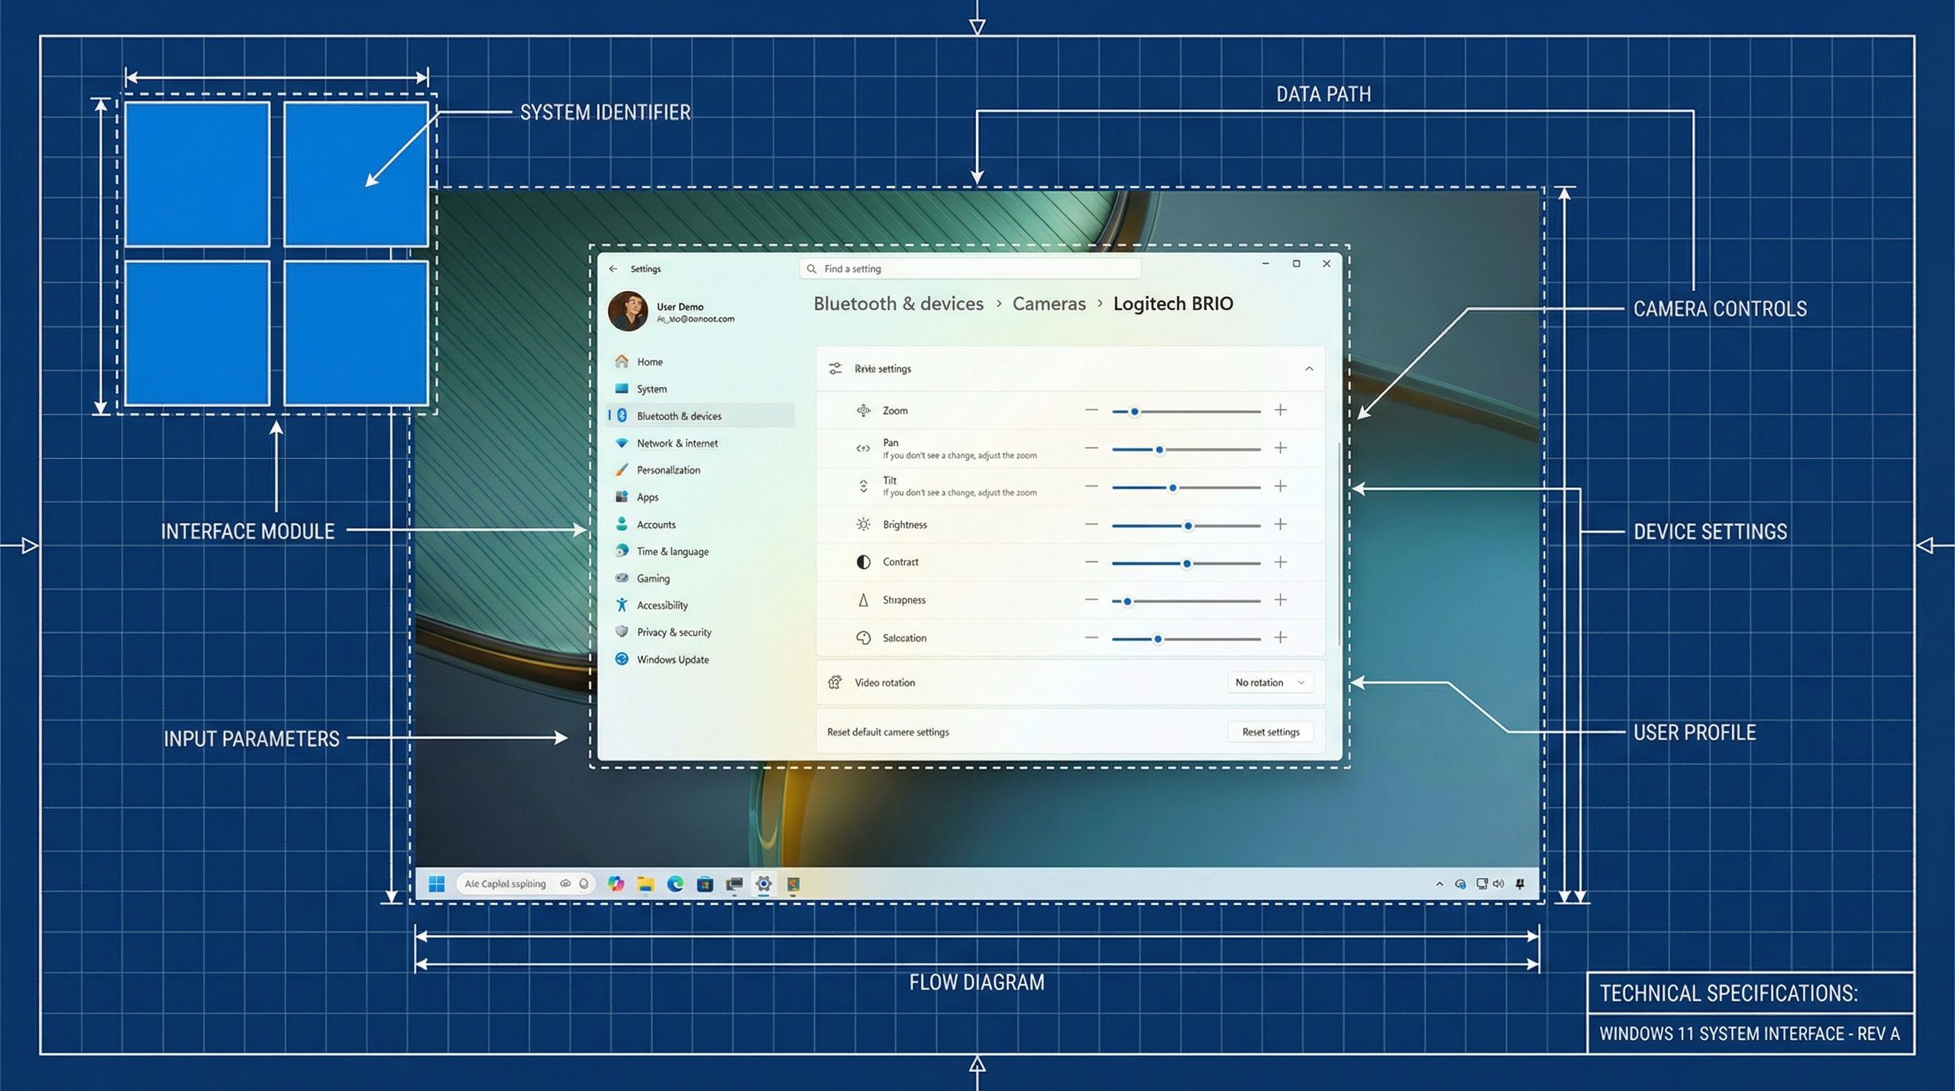The width and height of the screenshot is (1955, 1091).
Task: Increase Zoom with the plus button
Action: click(x=1281, y=410)
